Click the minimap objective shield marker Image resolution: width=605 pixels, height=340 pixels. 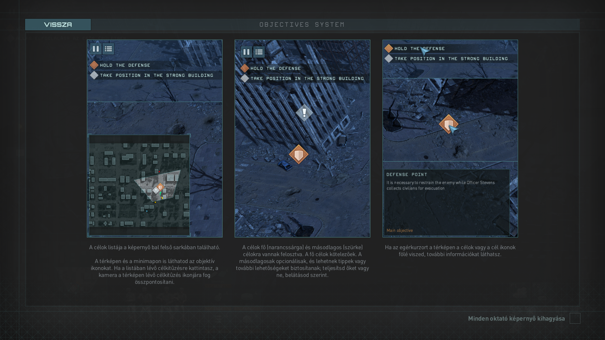coord(160,187)
